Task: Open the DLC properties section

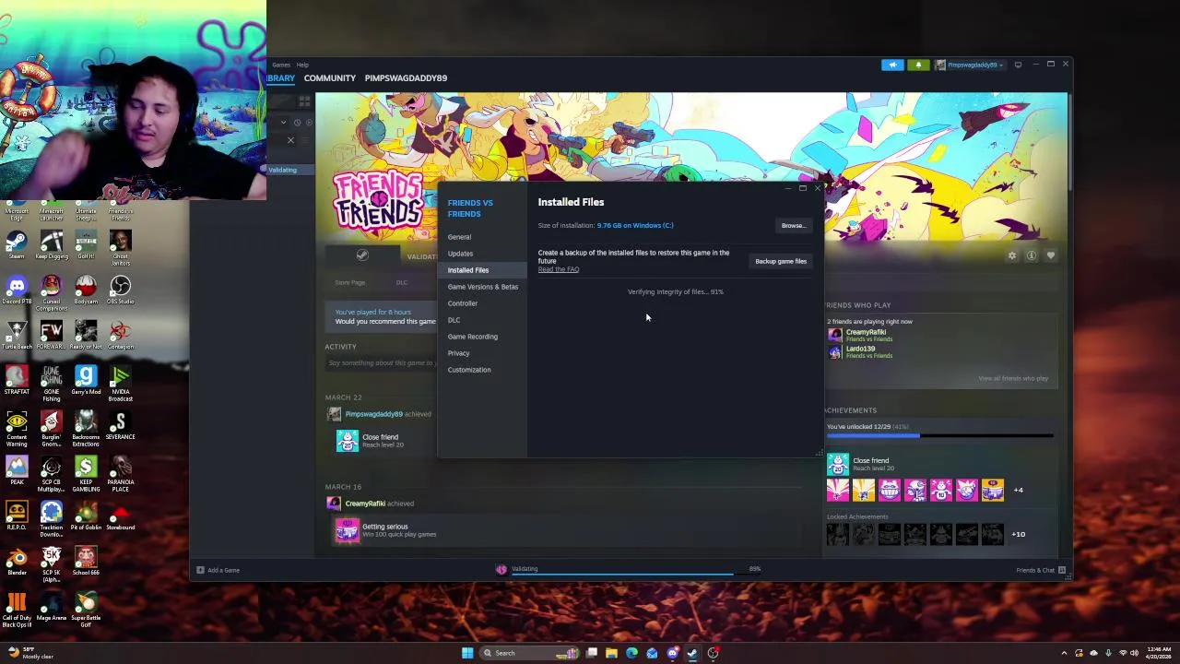Action: tap(454, 320)
